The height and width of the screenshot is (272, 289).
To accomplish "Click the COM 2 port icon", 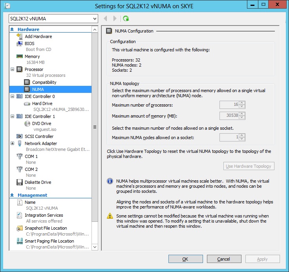I will click(x=20, y=169).
